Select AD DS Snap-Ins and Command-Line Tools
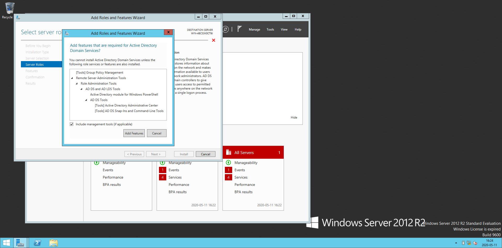 point(129,111)
